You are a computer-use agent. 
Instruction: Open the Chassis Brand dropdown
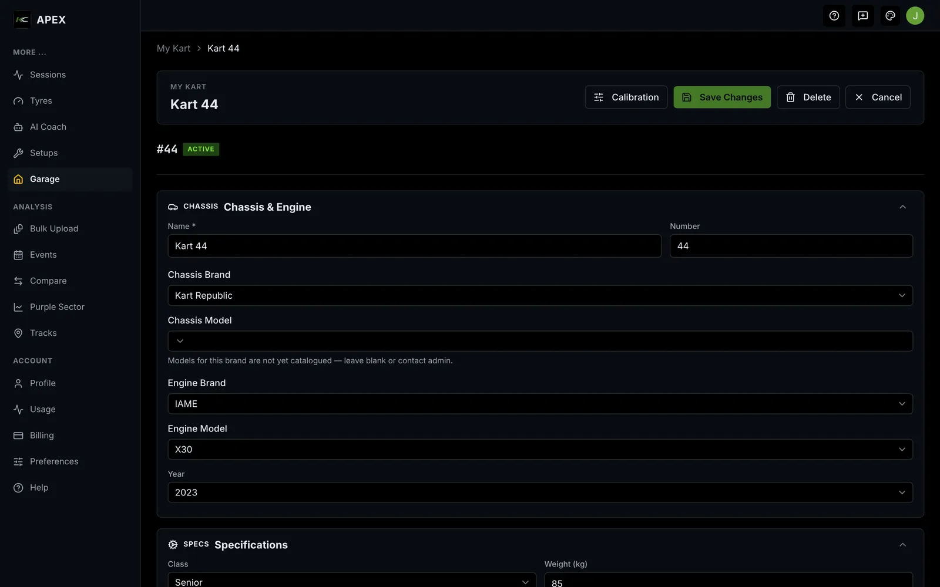540,295
